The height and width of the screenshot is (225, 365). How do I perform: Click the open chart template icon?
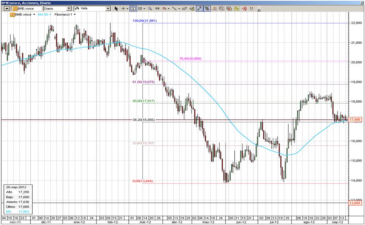[215, 9]
